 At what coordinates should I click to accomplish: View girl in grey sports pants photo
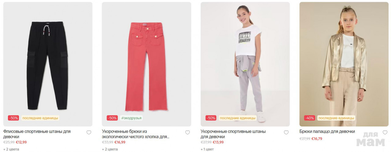click(x=245, y=64)
